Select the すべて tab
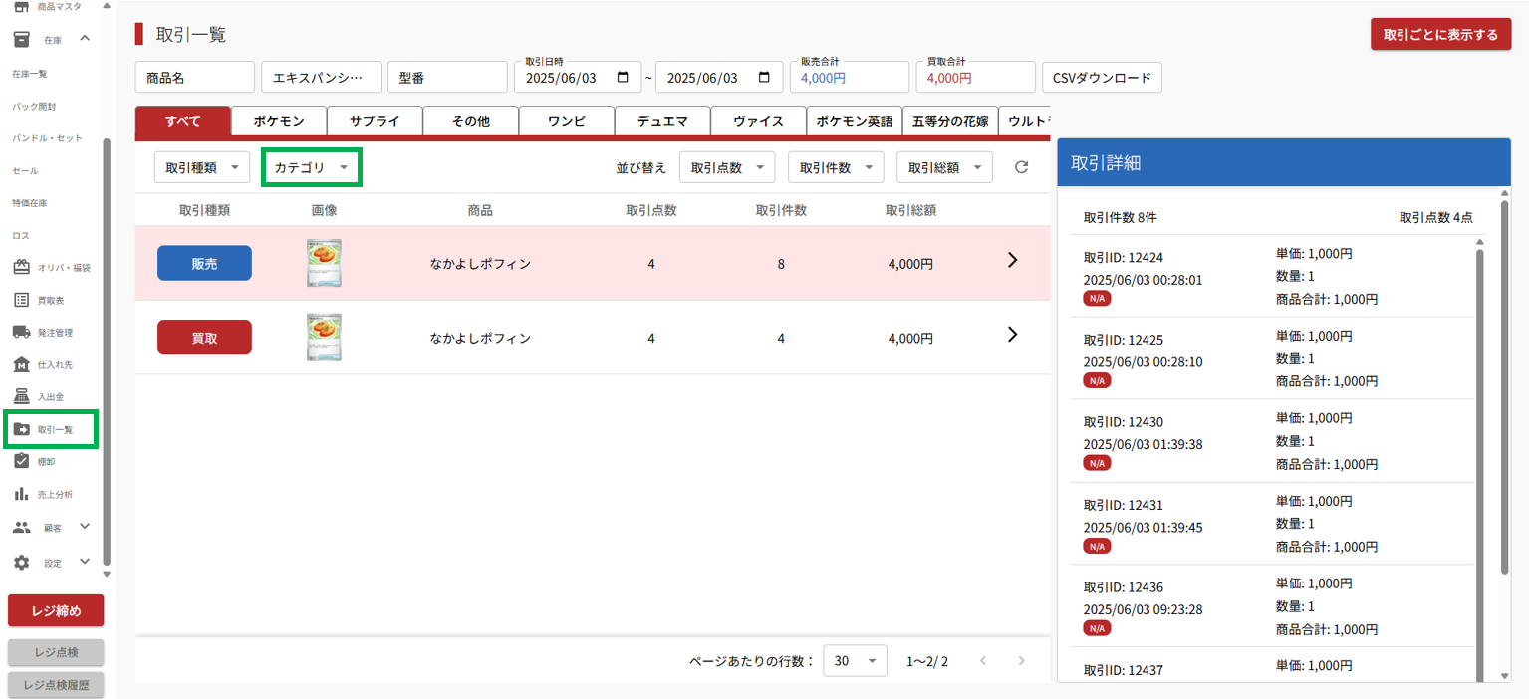Image resolution: width=1529 pixels, height=699 pixels. [182, 121]
